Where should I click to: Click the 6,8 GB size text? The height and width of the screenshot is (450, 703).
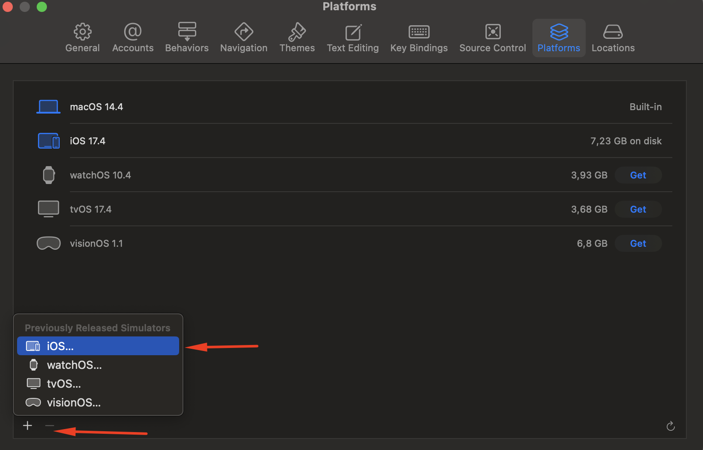(x=592, y=243)
